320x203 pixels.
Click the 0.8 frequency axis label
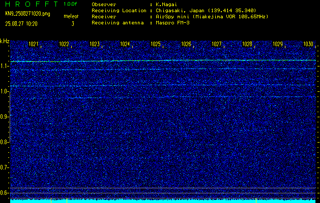tap(4, 142)
